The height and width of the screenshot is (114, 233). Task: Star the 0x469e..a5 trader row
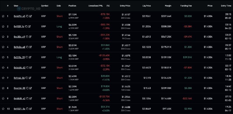(3, 16)
